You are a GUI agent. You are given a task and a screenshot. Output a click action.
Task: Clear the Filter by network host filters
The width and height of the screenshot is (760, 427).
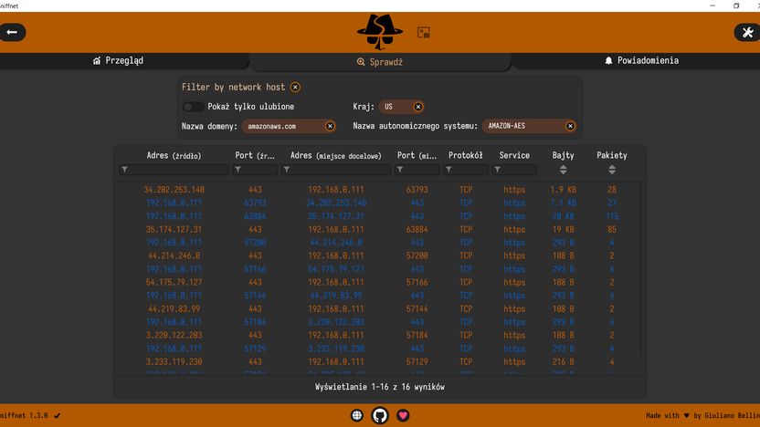[x=295, y=88]
